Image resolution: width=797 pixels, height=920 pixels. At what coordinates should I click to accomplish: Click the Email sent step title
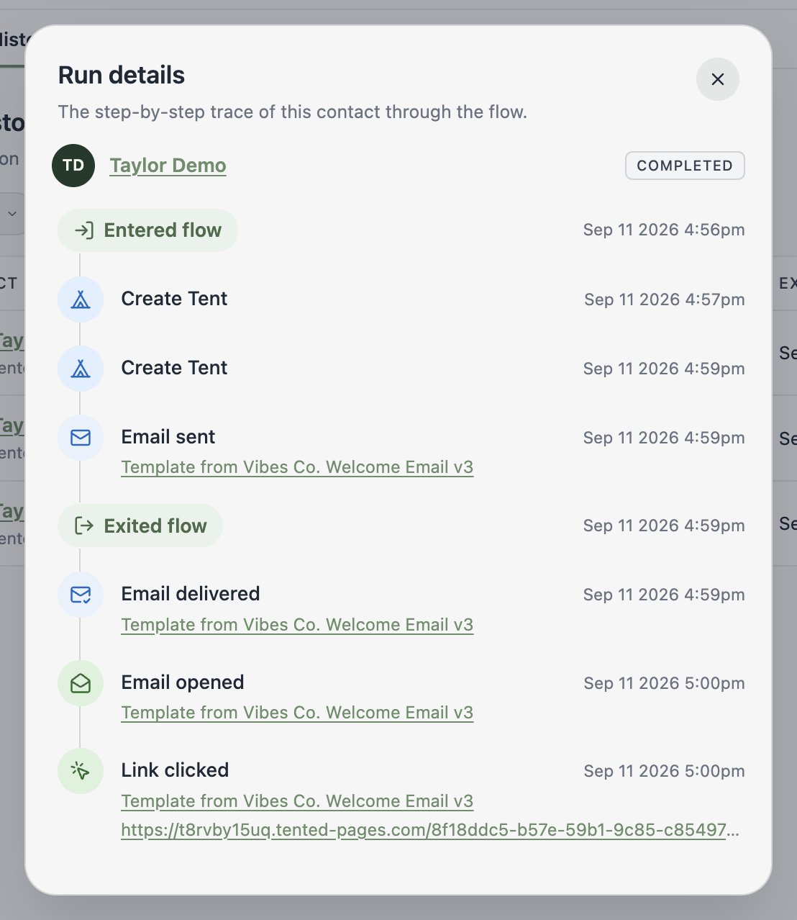tap(168, 437)
